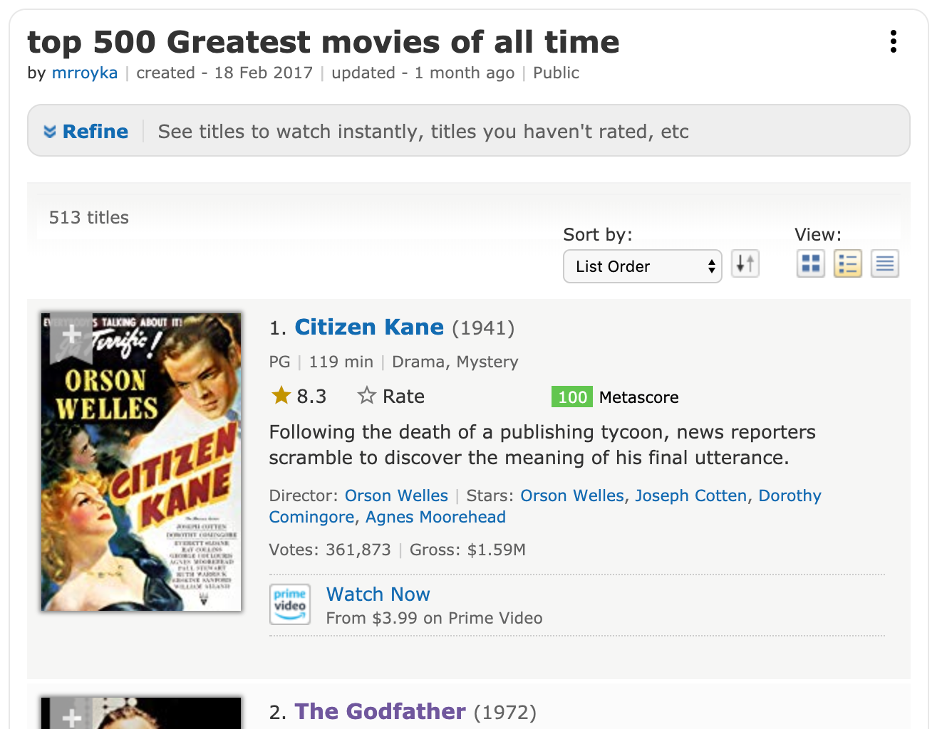Viewport: 942px width, 729px height.
Task: Open the three-dot list options menu
Action: click(893, 41)
